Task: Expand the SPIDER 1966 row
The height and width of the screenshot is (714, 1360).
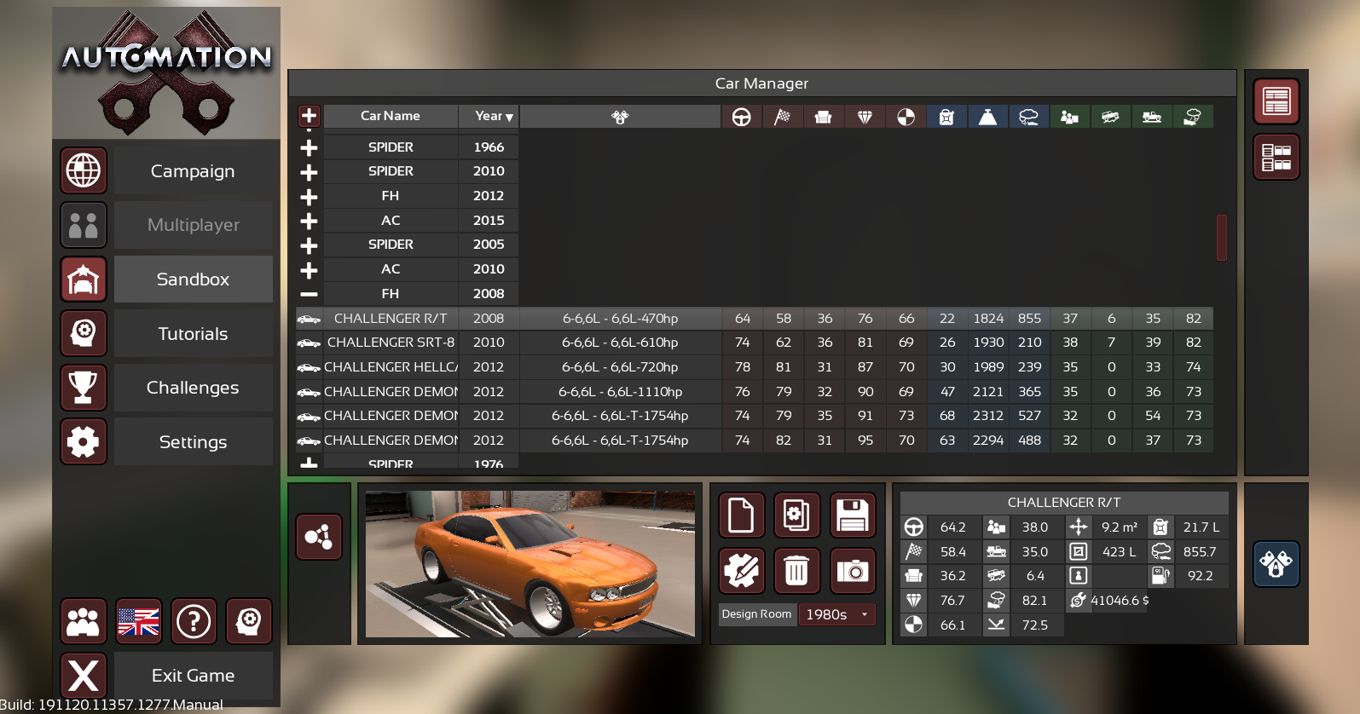Action: 309,147
